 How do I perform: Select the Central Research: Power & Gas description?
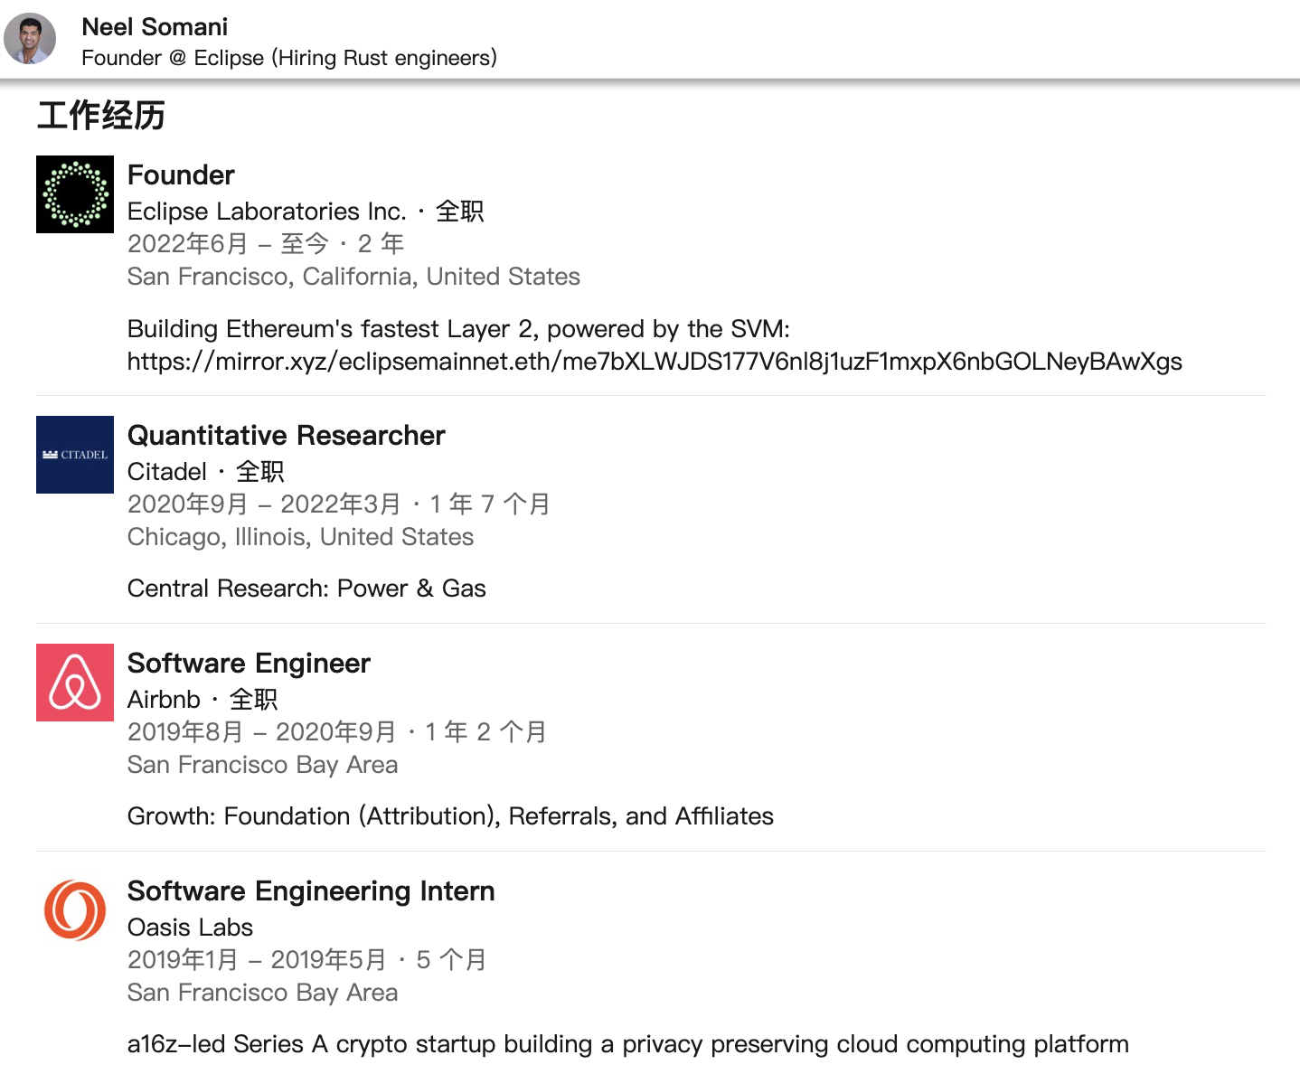tap(306, 589)
